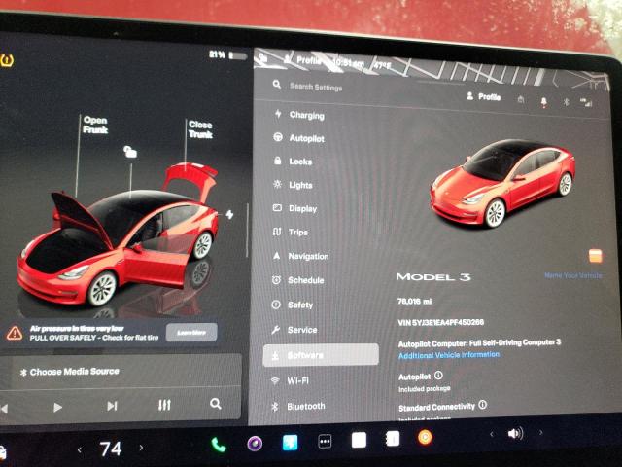Lower volume with left chevron
622x467 pixels.
(492, 435)
